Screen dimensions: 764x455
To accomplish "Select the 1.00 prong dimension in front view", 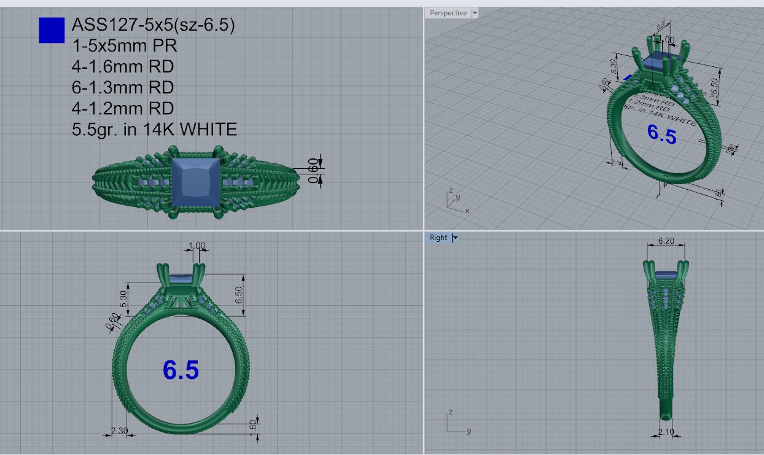I will coord(197,246).
